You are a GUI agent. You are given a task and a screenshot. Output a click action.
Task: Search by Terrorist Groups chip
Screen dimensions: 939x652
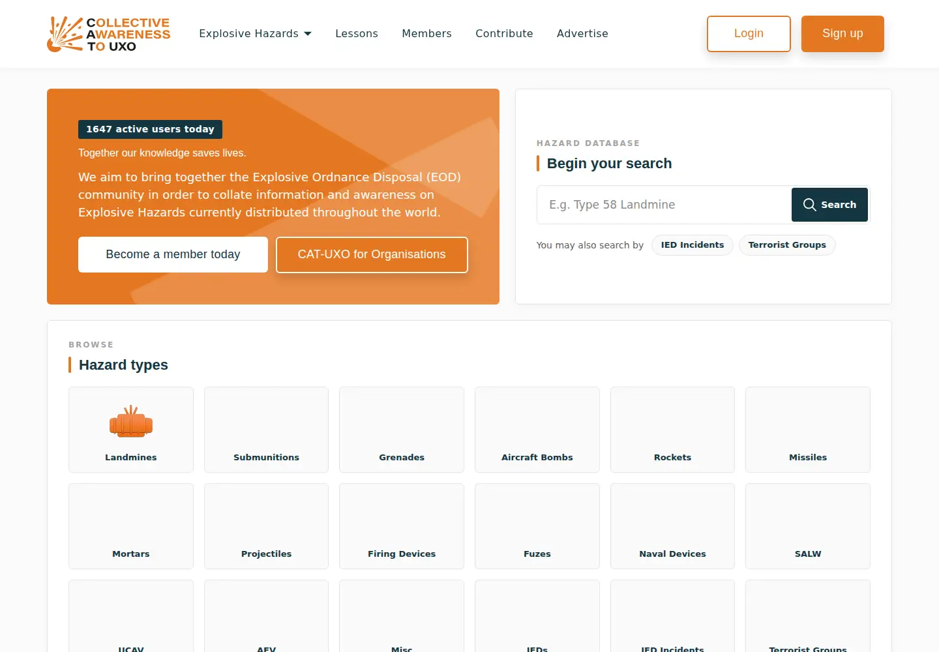787,245
